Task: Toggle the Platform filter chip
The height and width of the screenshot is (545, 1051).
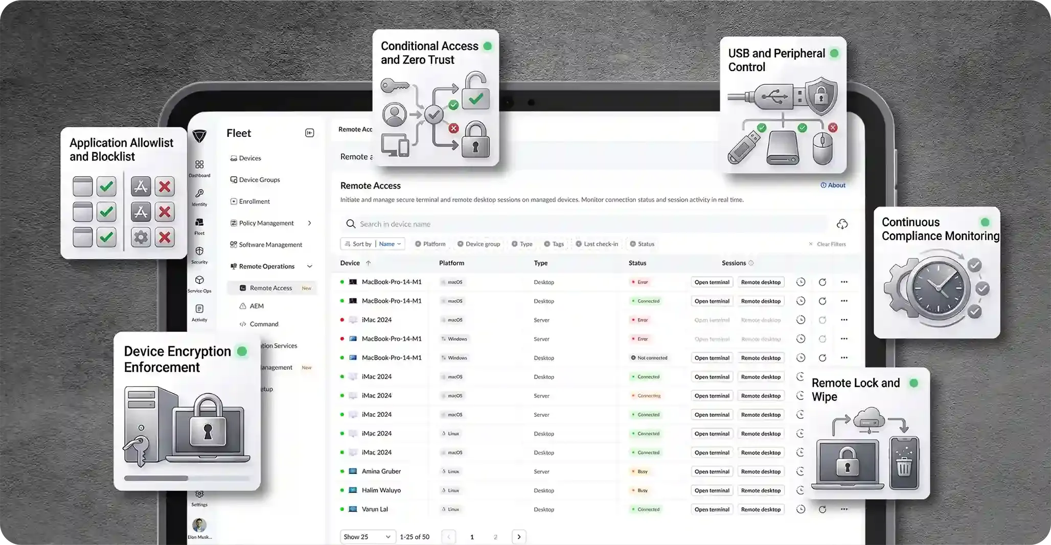Action: 430,244
